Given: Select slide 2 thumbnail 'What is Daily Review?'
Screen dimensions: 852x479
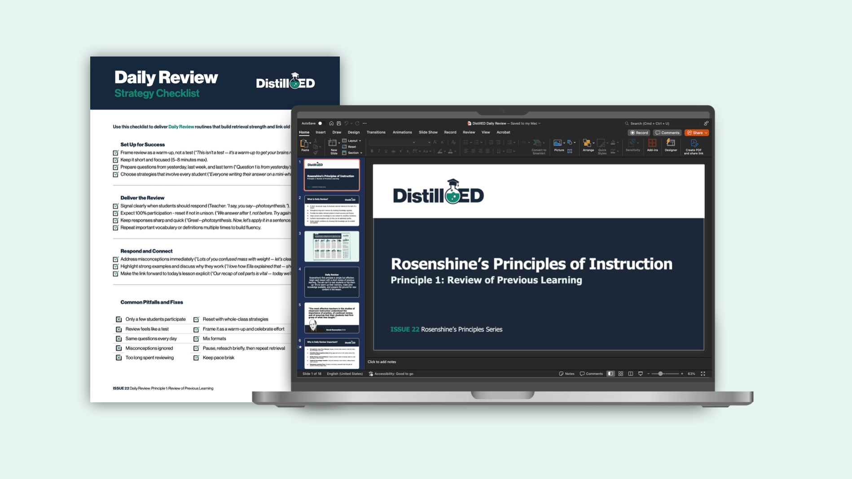Looking at the screenshot, I should point(332,210).
